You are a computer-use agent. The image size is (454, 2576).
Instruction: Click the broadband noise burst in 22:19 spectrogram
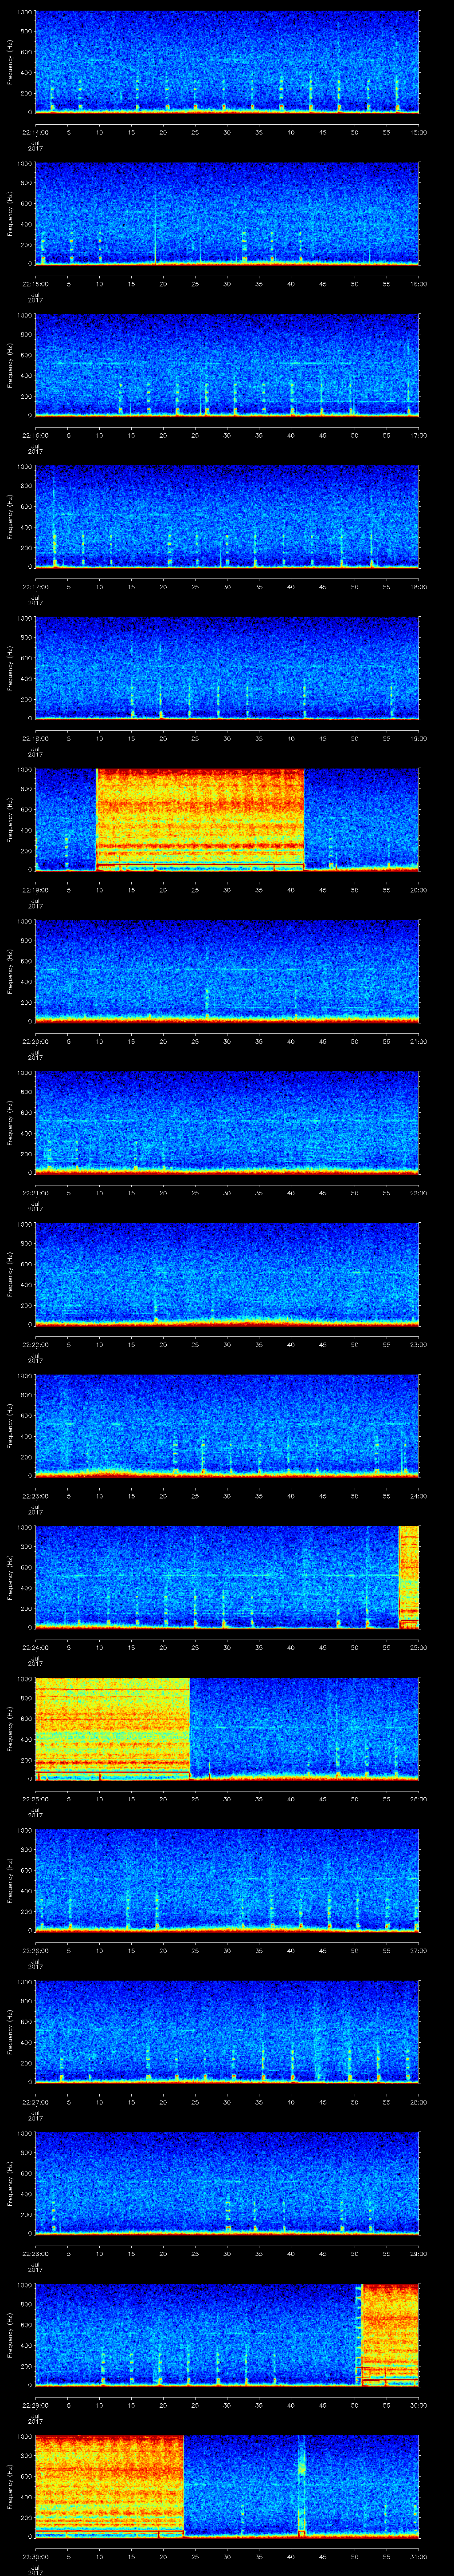200,819
